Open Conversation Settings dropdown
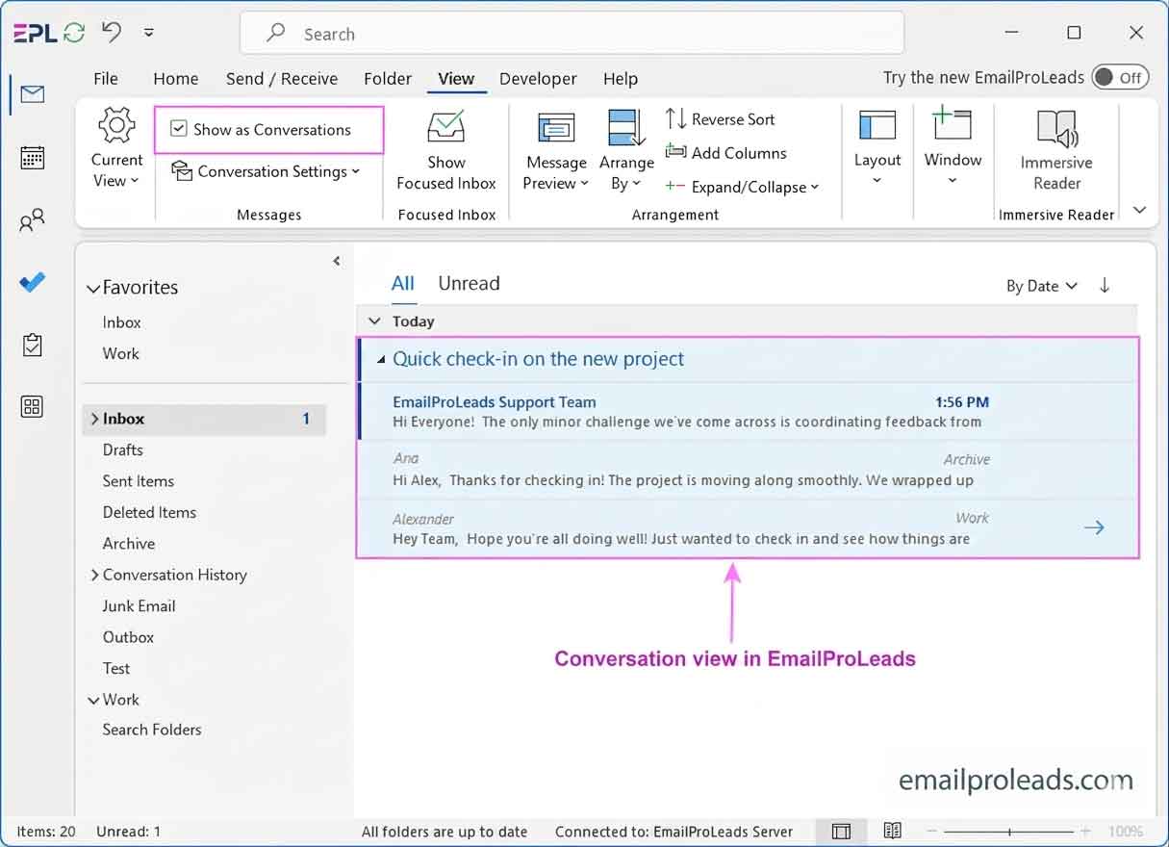 pyautogui.click(x=266, y=171)
